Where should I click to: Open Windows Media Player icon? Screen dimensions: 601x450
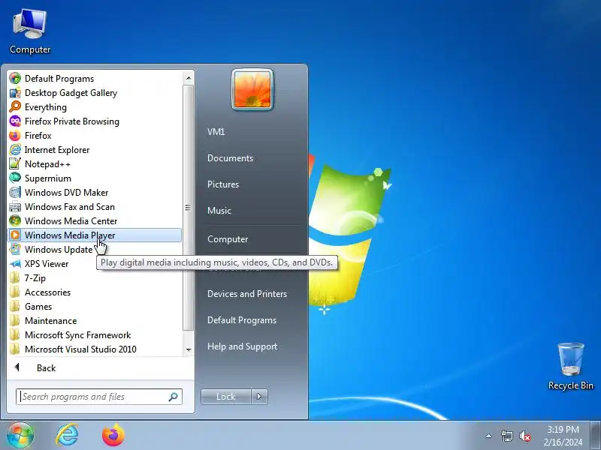[15, 235]
